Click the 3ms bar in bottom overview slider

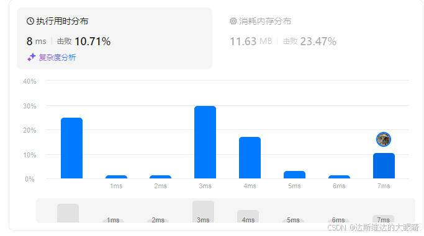(204, 212)
